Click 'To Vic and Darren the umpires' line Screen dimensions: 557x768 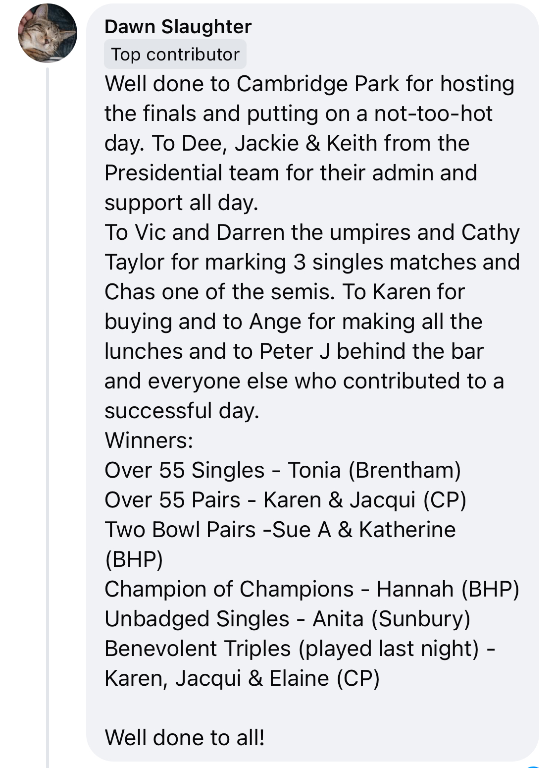click(x=312, y=232)
